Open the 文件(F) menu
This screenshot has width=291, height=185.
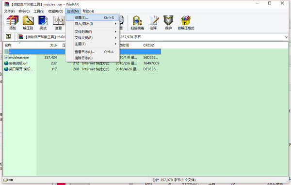(x=9, y=11)
